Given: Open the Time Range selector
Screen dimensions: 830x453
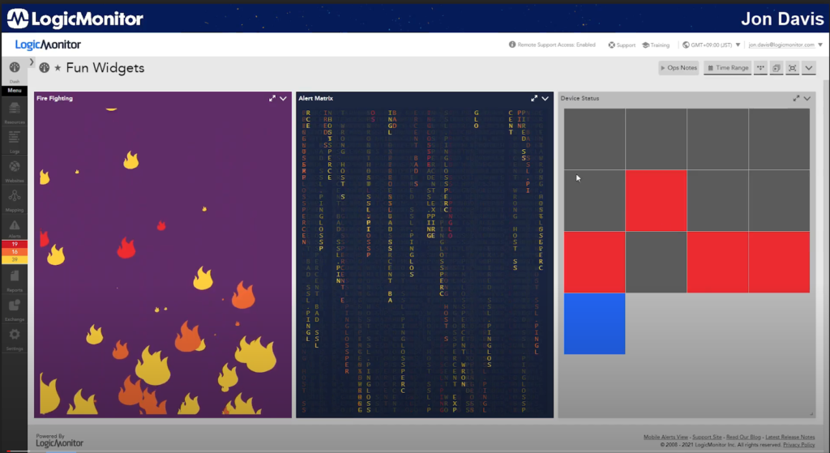Looking at the screenshot, I should coord(727,68).
